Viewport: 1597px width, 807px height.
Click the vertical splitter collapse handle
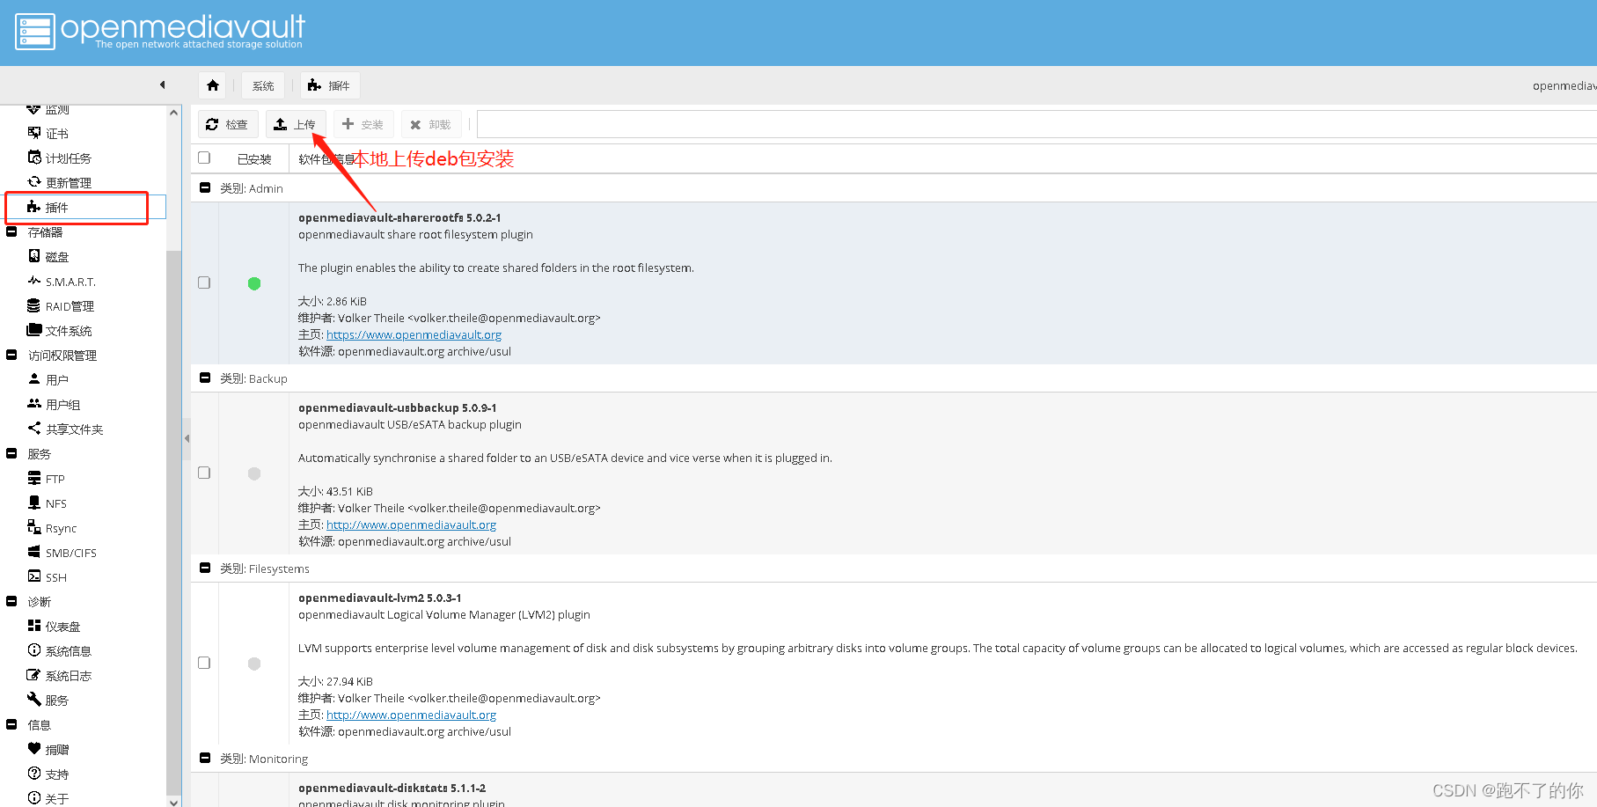click(187, 438)
